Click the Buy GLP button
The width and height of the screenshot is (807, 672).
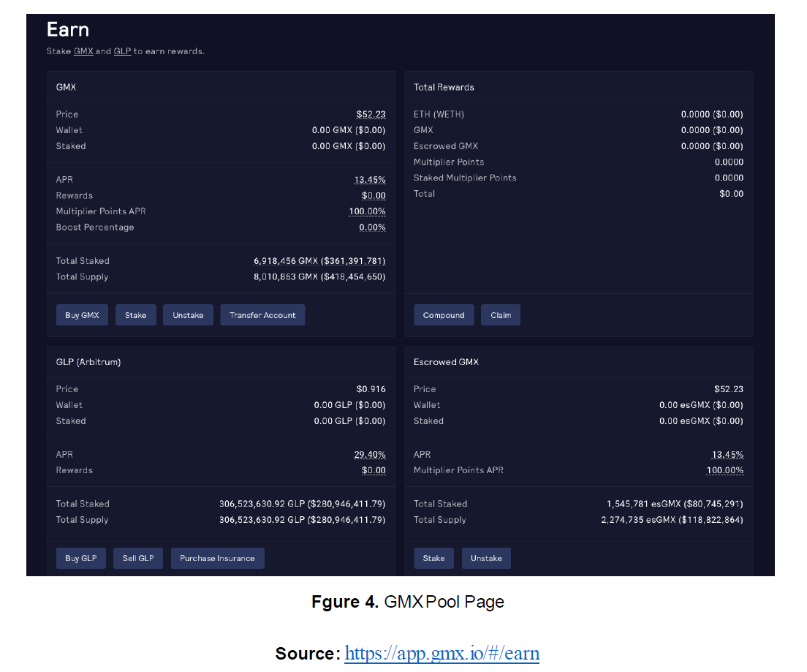(x=81, y=558)
